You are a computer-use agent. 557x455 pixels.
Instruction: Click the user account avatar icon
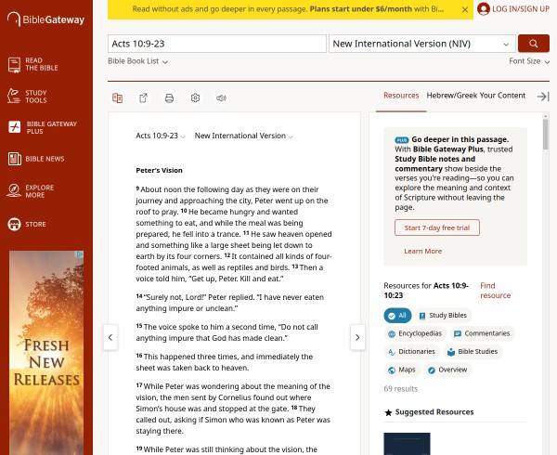click(484, 9)
